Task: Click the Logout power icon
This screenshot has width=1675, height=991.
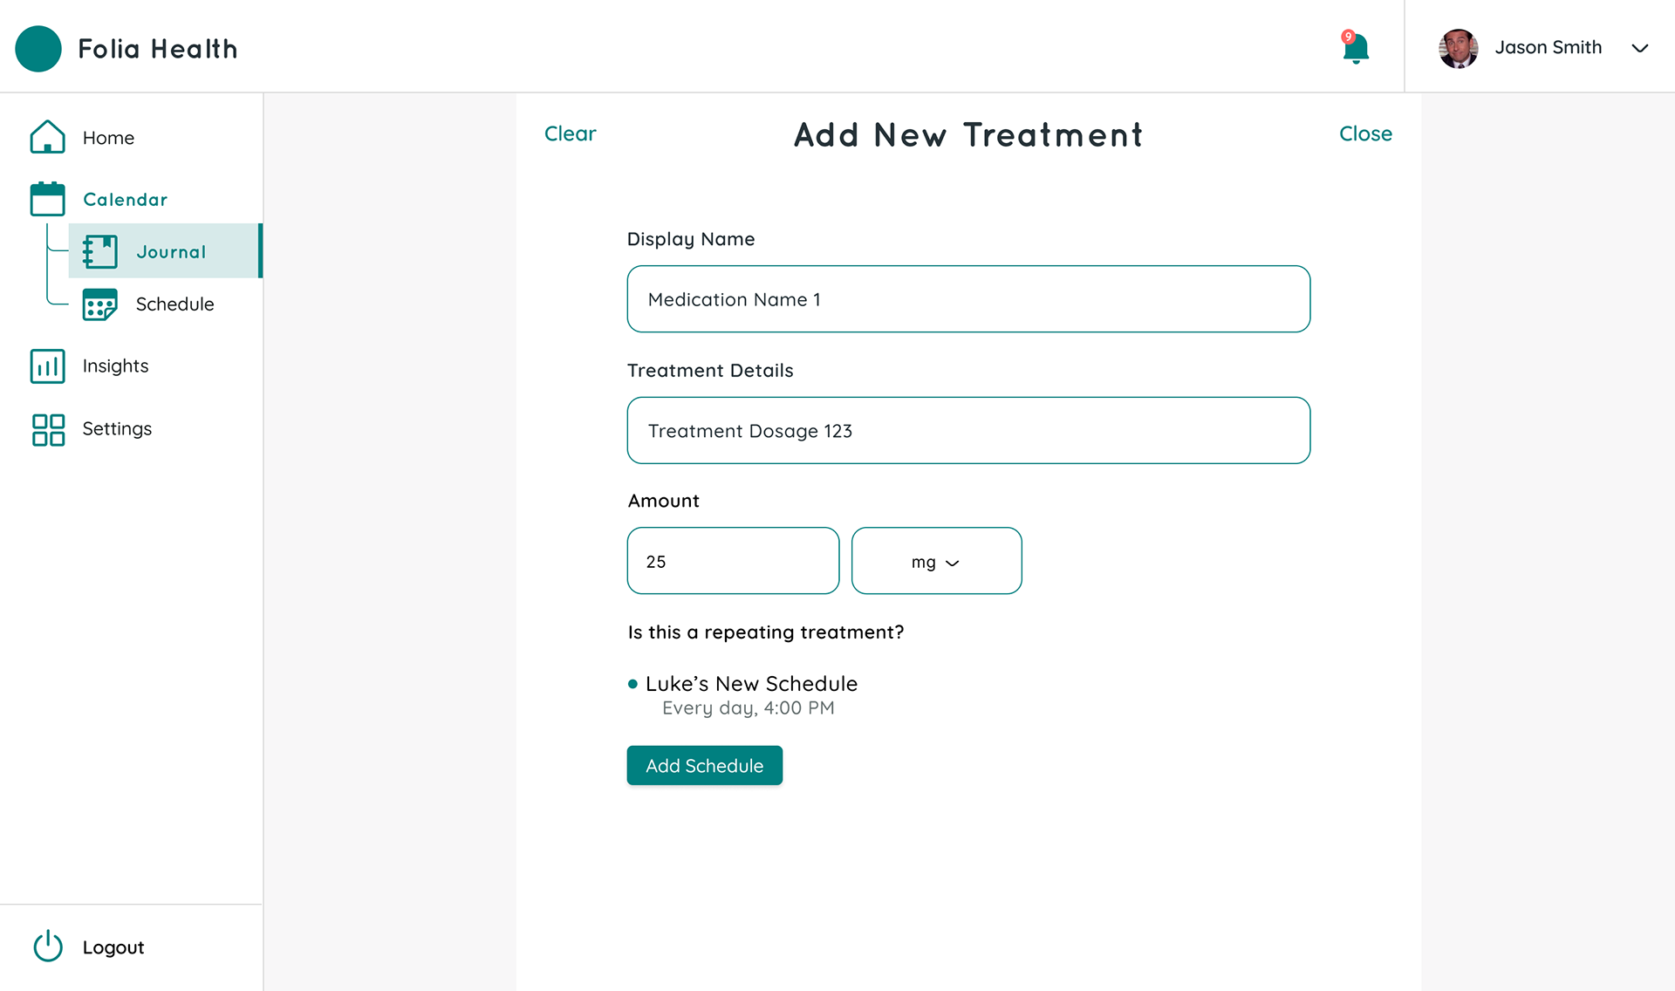Action: tap(48, 947)
